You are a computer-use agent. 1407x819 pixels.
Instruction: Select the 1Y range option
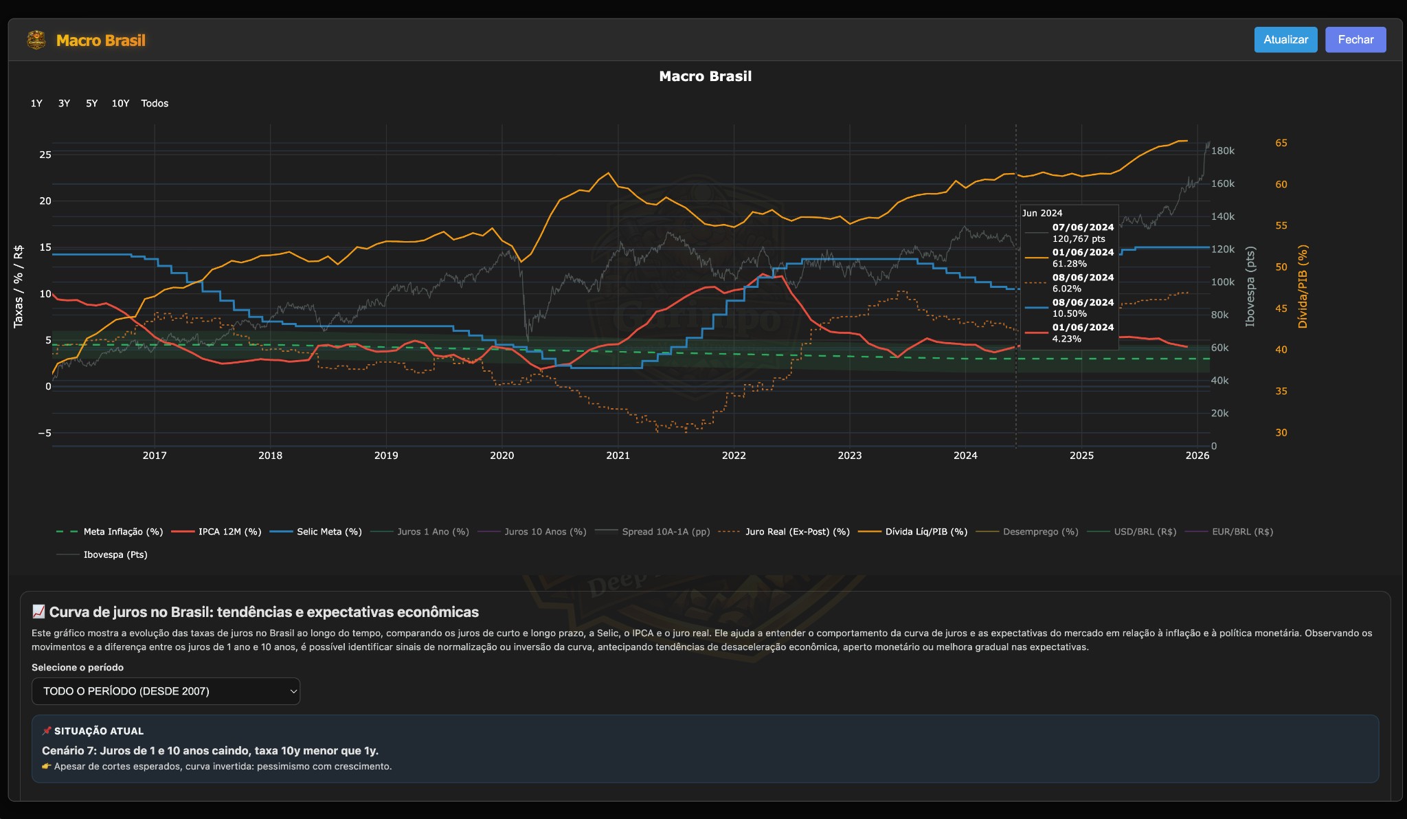(x=36, y=103)
